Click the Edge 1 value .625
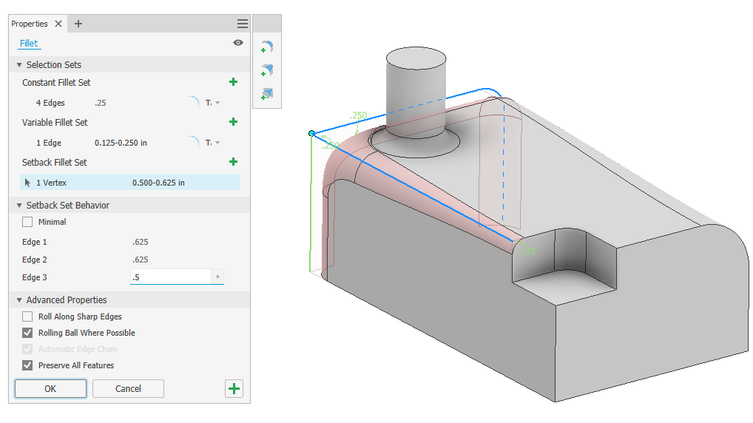The width and height of the screenshot is (753, 423). coord(141,242)
